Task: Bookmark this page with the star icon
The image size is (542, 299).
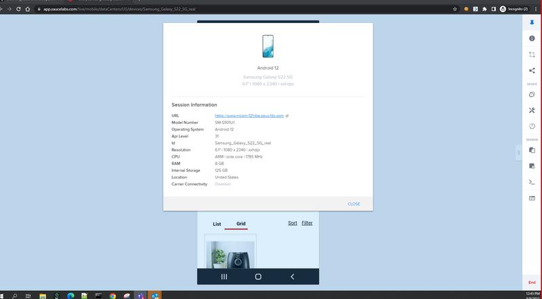Action: [455, 9]
